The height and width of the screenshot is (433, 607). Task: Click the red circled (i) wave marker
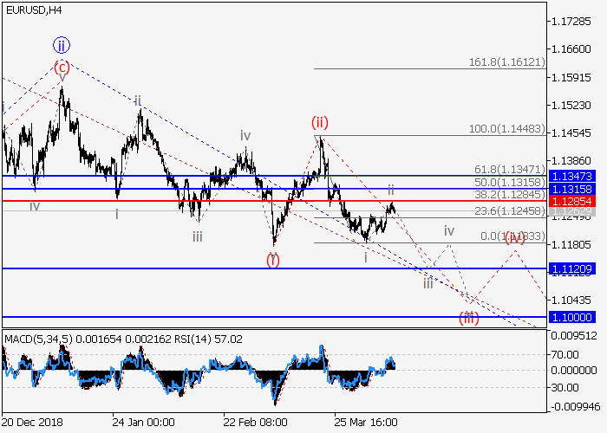tap(273, 257)
